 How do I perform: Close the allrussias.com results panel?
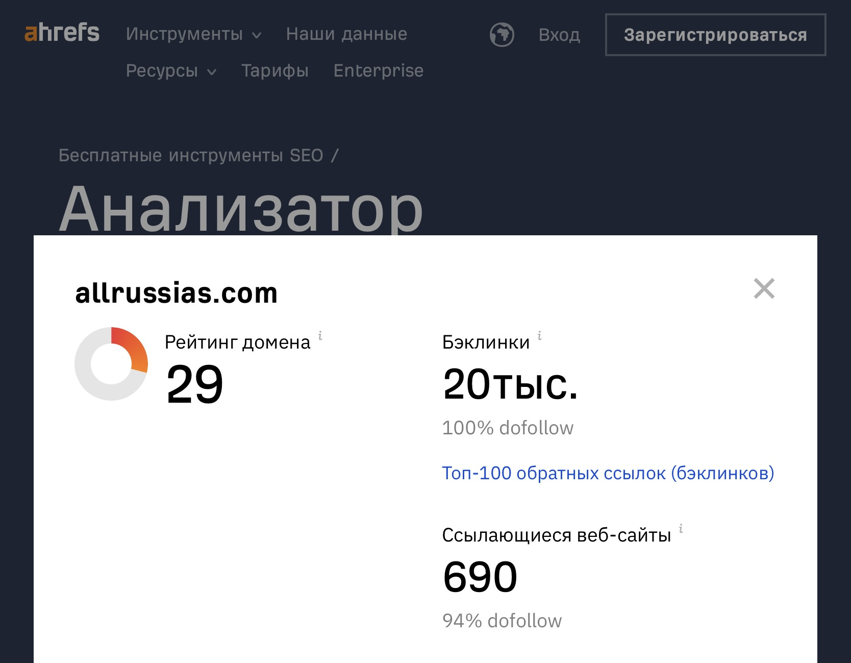(764, 288)
